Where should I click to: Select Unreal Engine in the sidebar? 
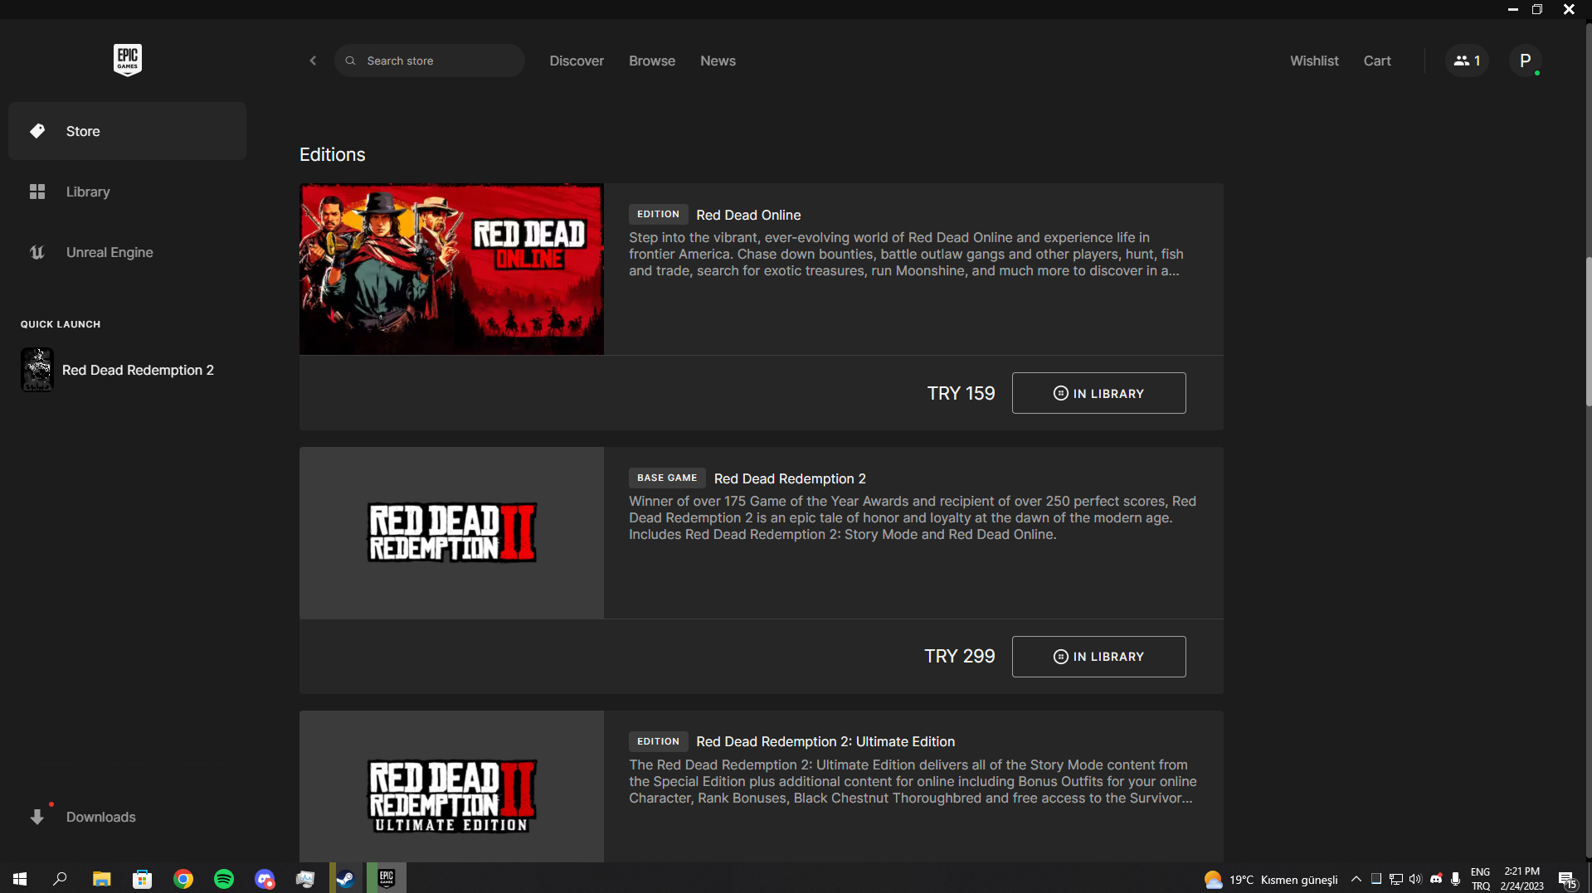point(127,252)
